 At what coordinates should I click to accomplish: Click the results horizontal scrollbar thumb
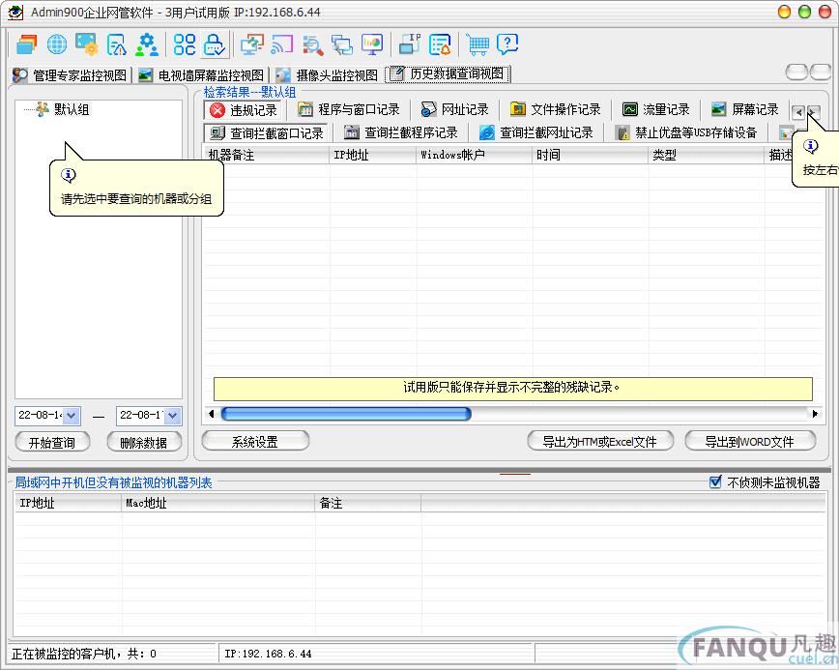coord(346,414)
